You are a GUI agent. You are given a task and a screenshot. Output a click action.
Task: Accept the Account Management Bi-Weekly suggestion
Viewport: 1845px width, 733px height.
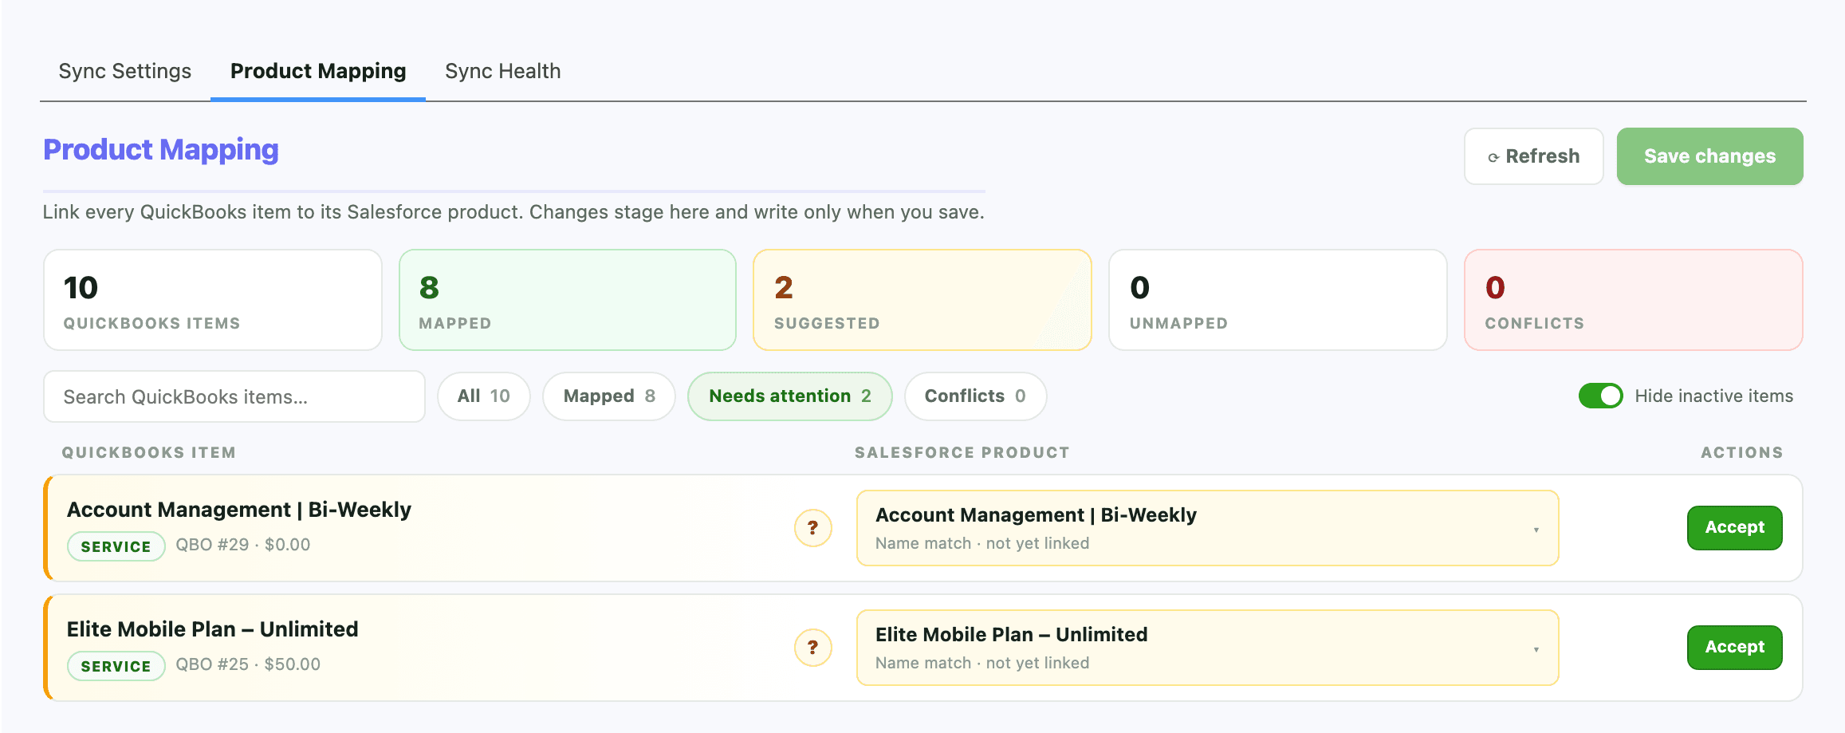tap(1734, 528)
